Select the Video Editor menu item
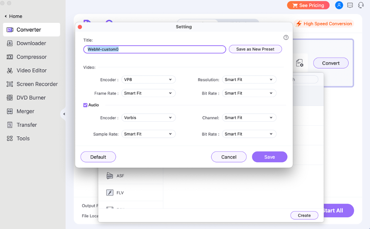Image resolution: width=370 pixels, height=229 pixels. coord(32,71)
